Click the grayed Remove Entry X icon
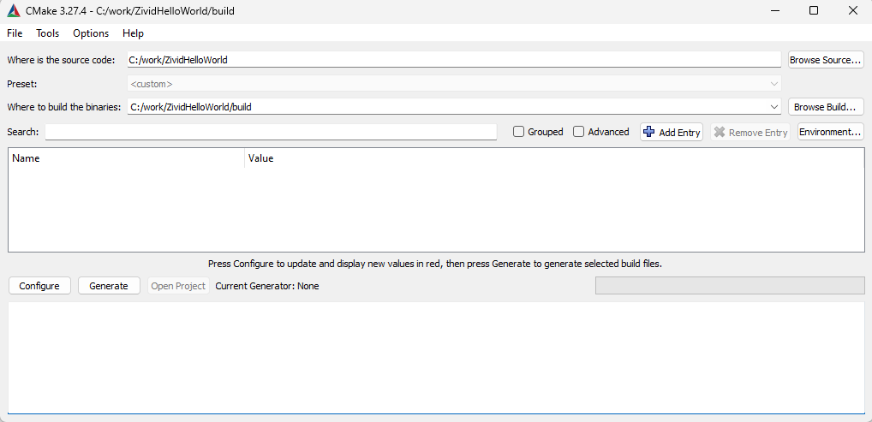Viewport: 872px width, 422px height. coord(720,132)
